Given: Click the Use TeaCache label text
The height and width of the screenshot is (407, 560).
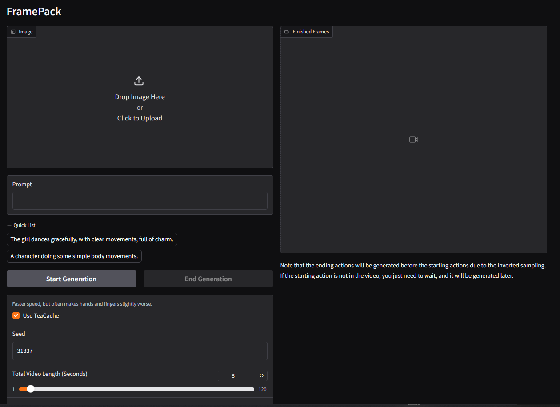Looking at the screenshot, I should click(x=41, y=315).
